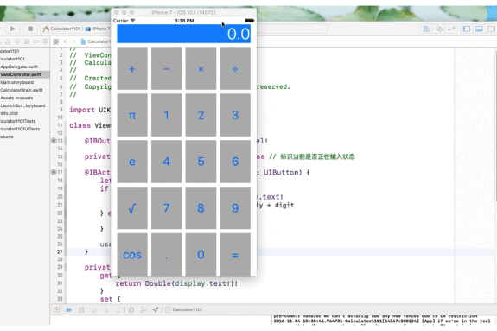This screenshot has width=497, height=331.
Task: Tap the equals button
Action: [235, 254]
